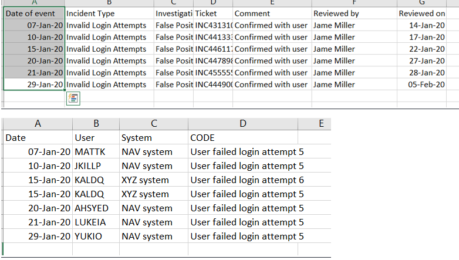Select the MATTK user cell
This screenshot has height=260, width=459.
tap(96, 151)
